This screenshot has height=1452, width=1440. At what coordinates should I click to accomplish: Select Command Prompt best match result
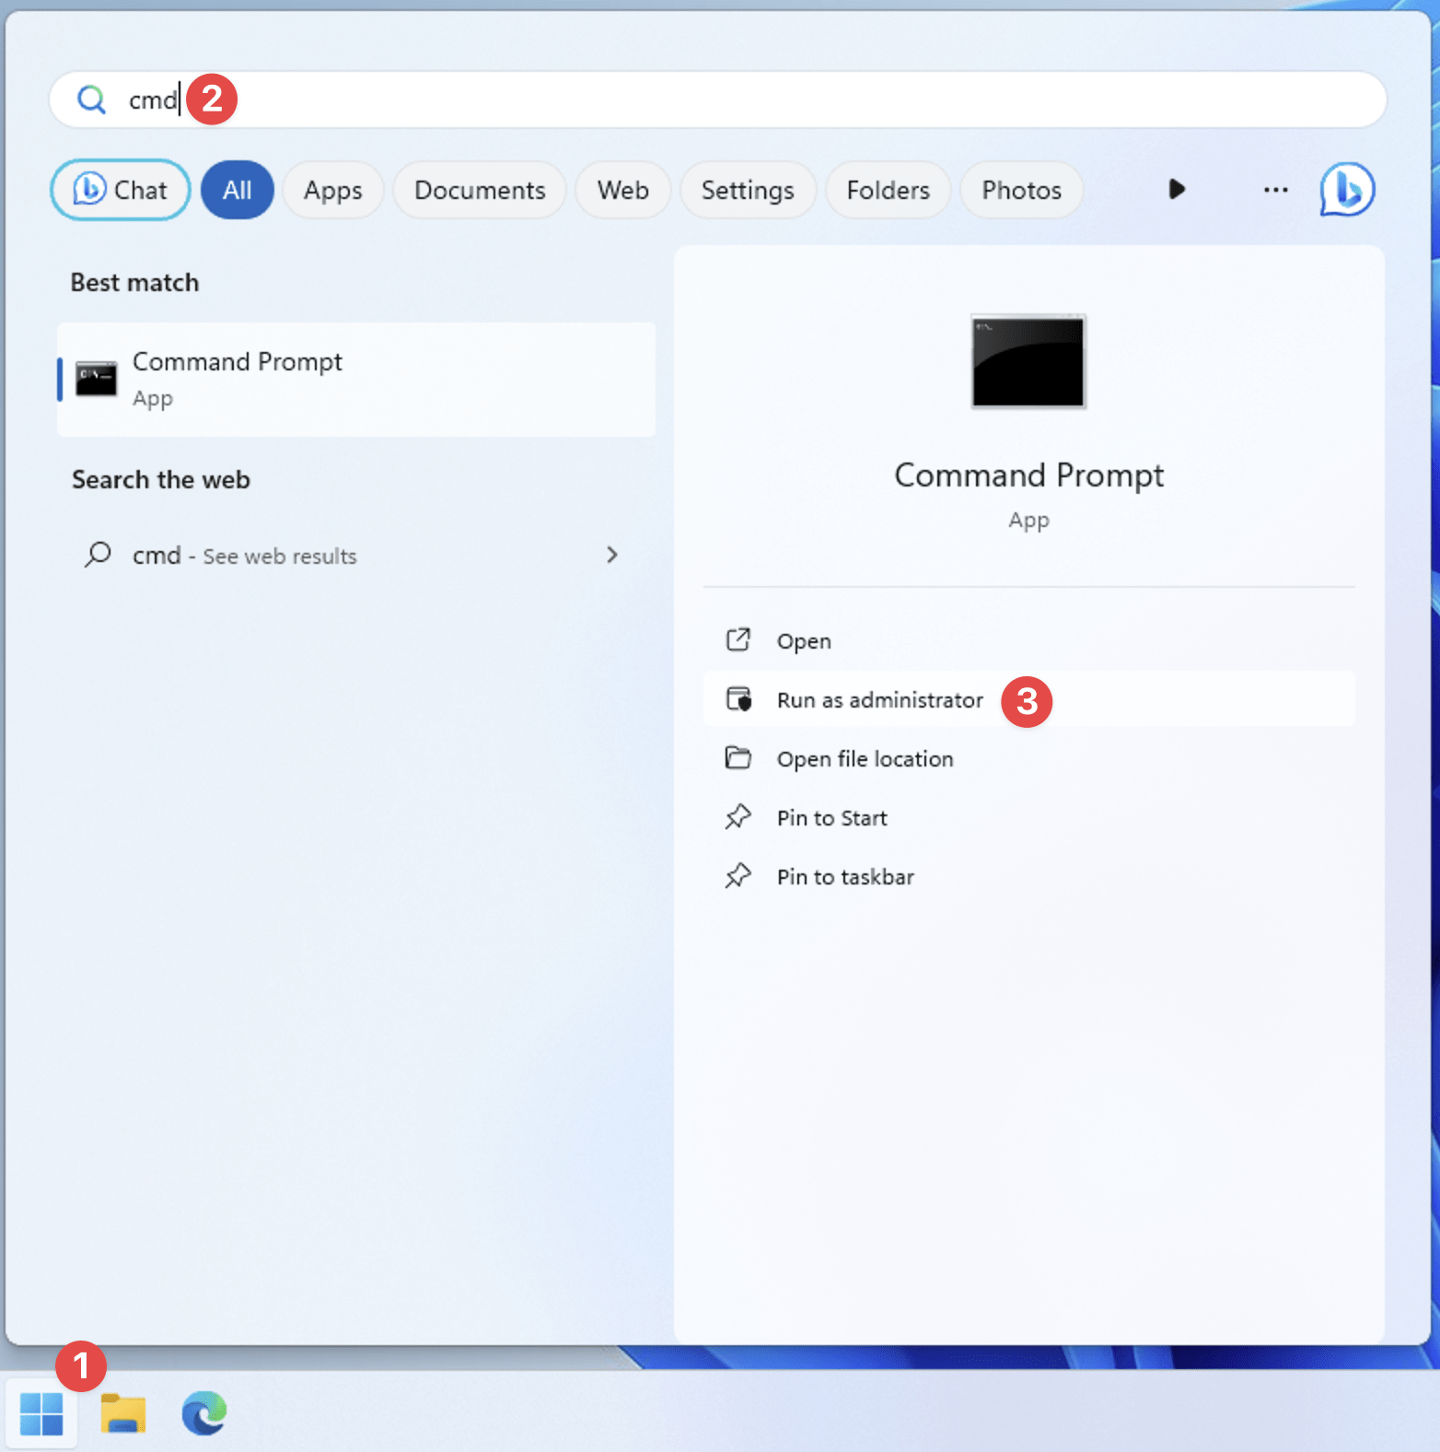(x=356, y=379)
